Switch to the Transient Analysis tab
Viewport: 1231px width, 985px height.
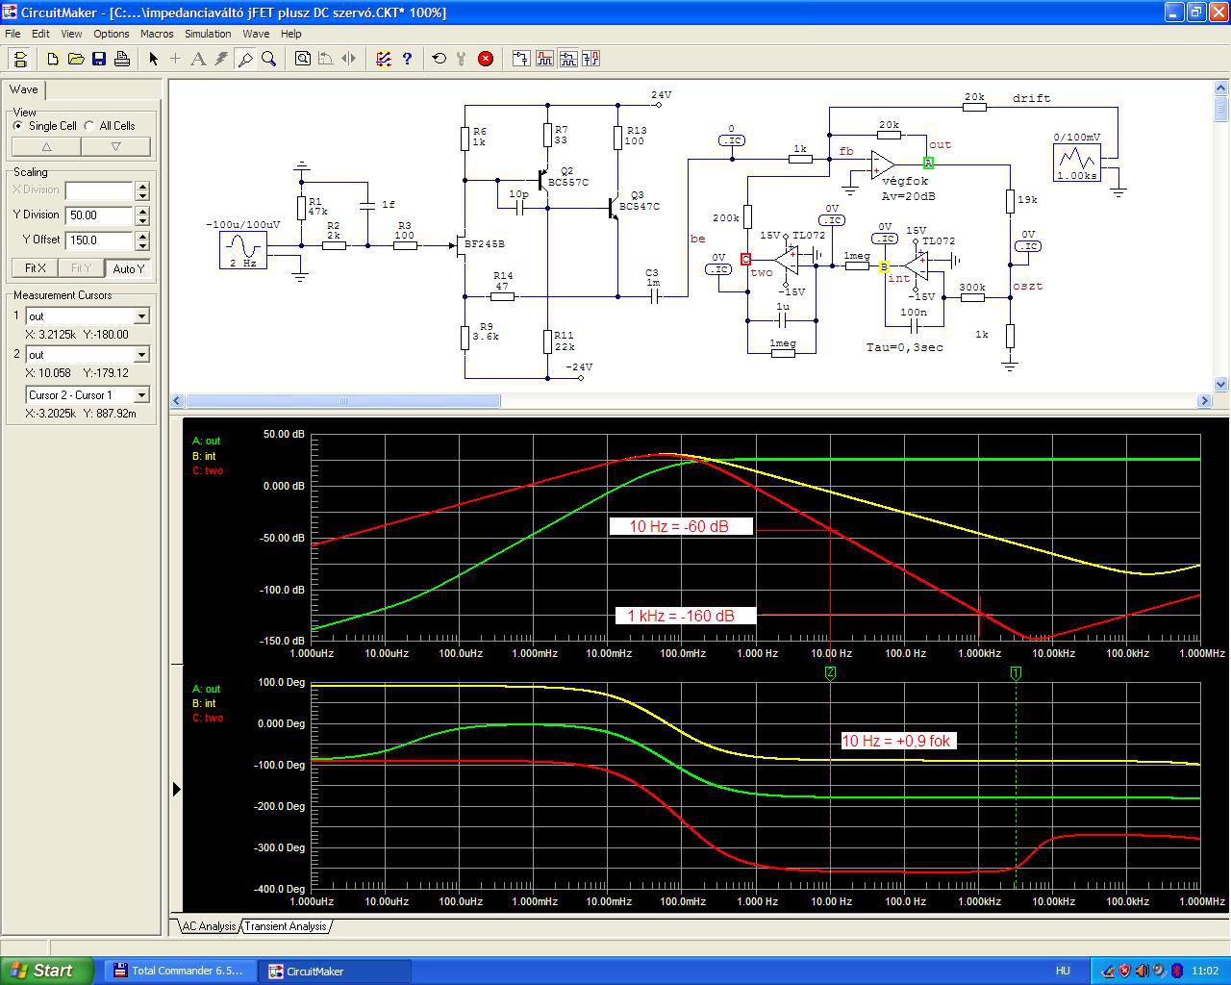click(285, 926)
